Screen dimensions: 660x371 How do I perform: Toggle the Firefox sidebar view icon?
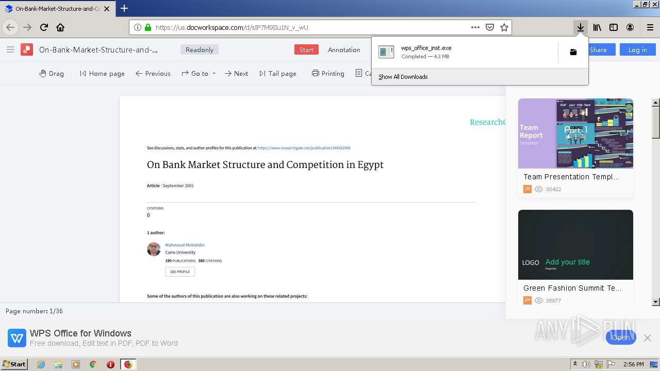[x=614, y=27]
